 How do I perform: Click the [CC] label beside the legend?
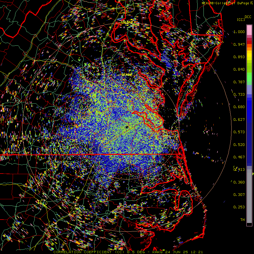241,19
